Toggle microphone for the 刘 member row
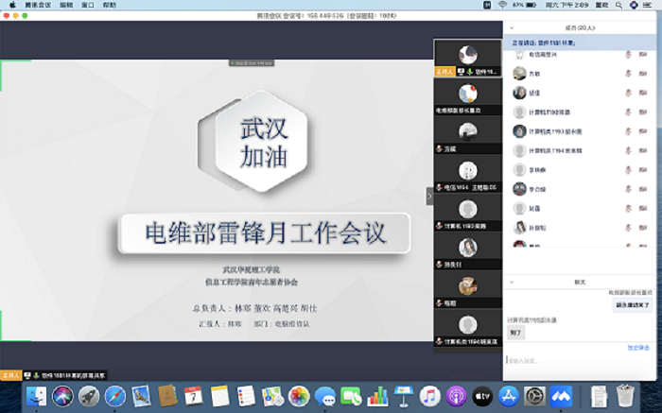Image resolution: width=662 pixels, height=413 pixels. (628, 209)
